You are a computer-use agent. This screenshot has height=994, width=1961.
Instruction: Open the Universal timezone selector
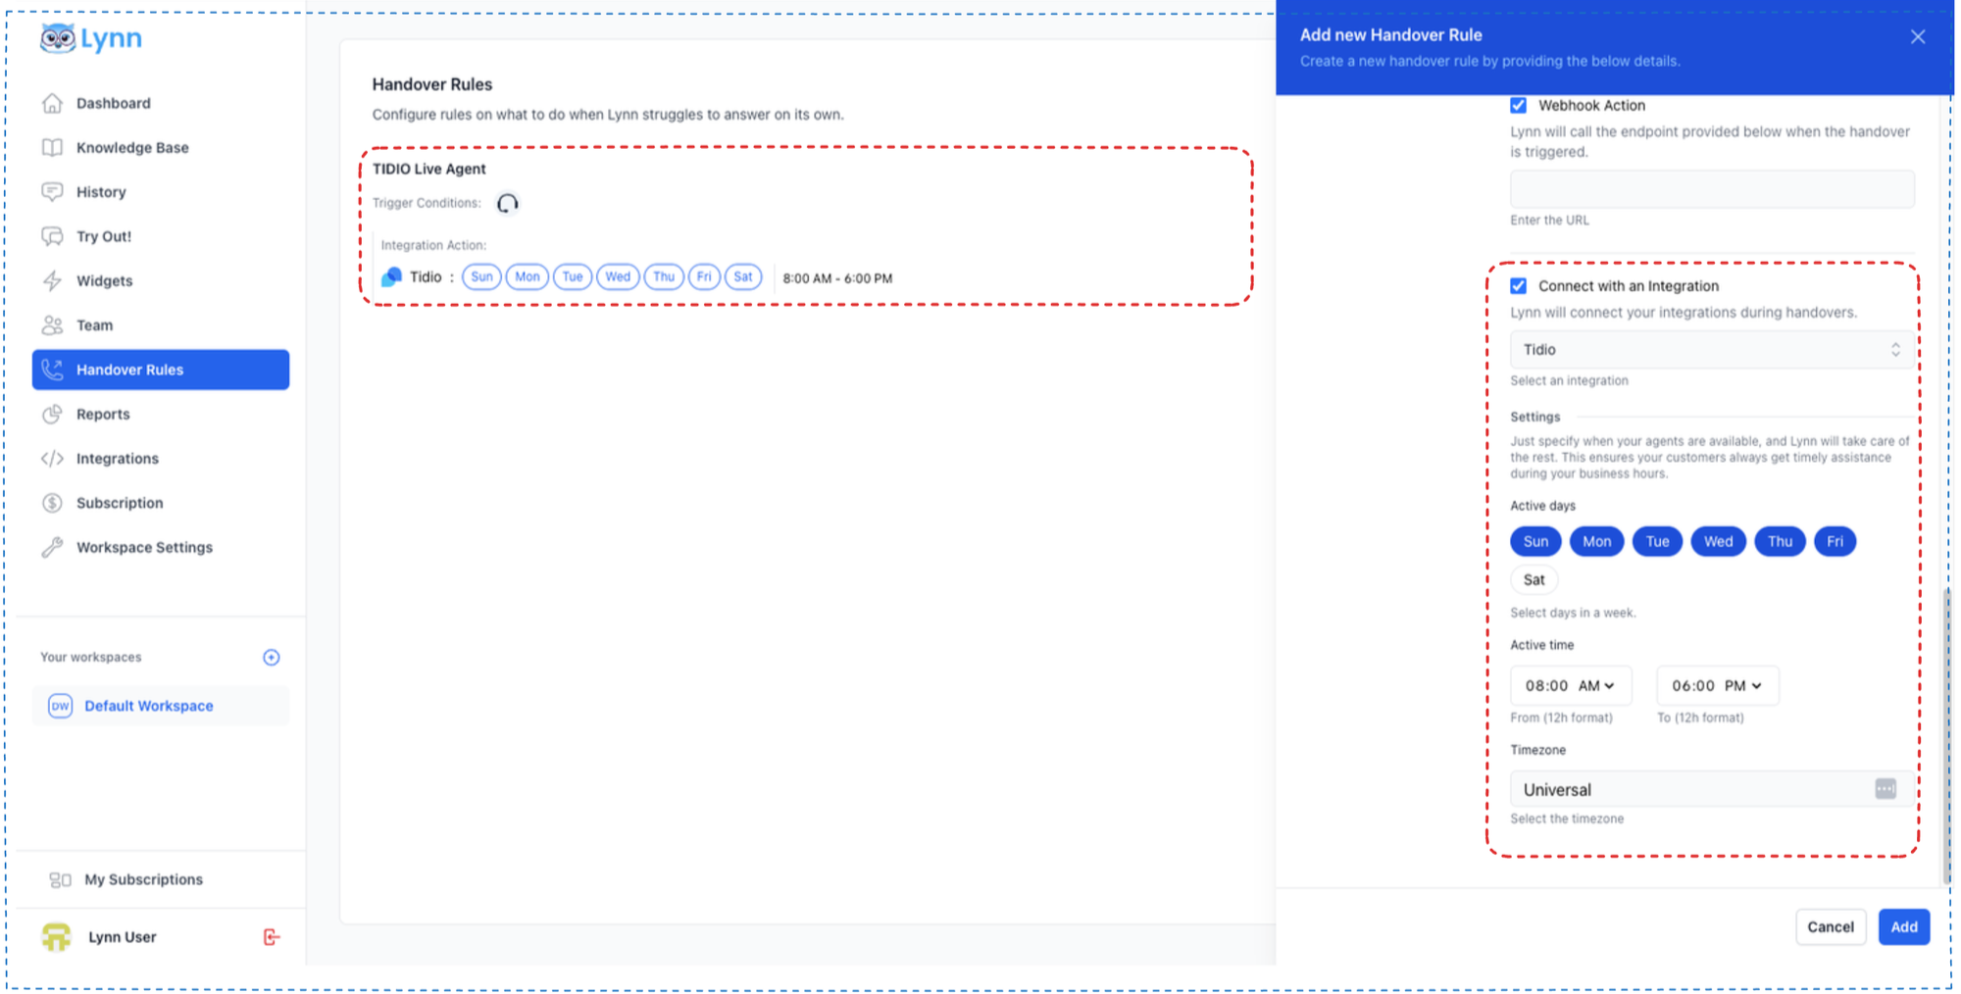pyautogui.click(x=1712, y=789)
